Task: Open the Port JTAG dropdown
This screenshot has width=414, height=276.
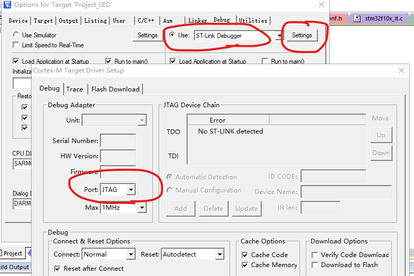Action: coord(131,190)
